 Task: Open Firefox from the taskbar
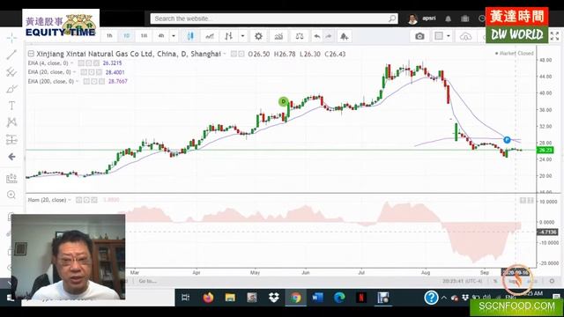coord(208,298)
